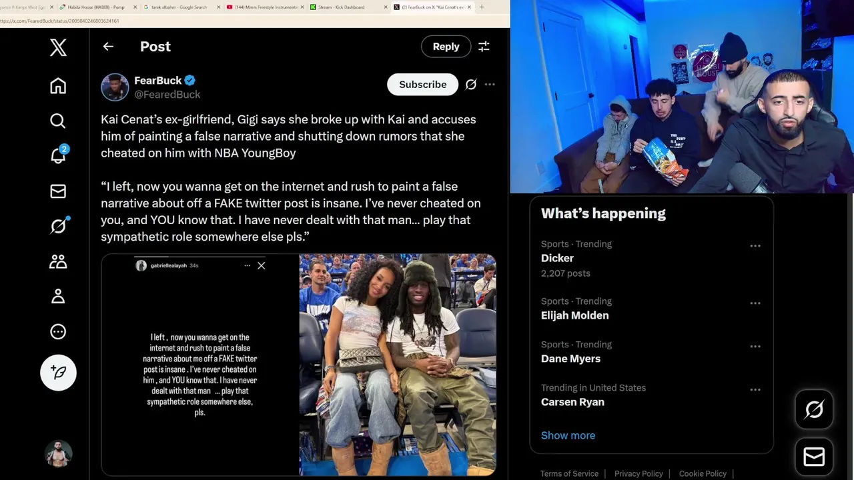Open Grok explain icon next to Subscribe
The width and height of the screenshot is (854, 480).
(x=471, y=85)
